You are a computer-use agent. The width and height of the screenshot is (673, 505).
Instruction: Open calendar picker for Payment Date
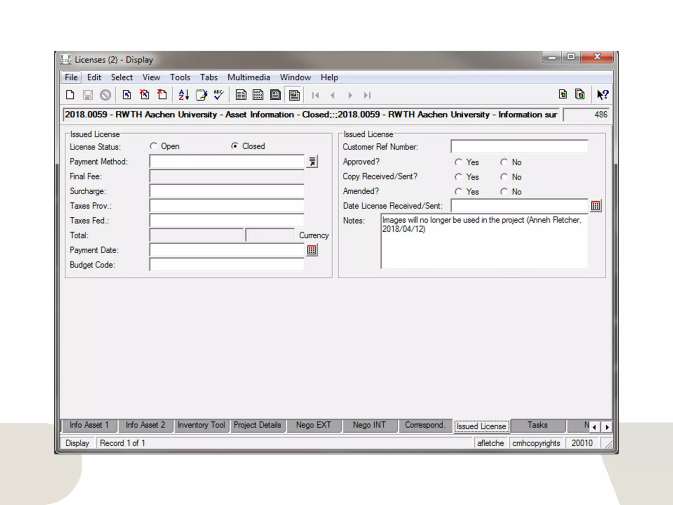[x=312, y=250]
